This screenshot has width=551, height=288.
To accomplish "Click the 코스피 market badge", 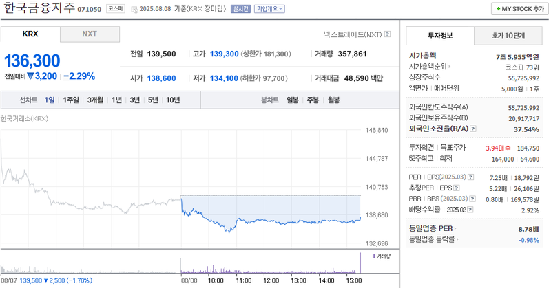I will [x=116, y=9].
